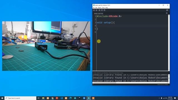Click the void setup(){ code line
This screenshot has width=178, height=100.
[x=106, y=22]
